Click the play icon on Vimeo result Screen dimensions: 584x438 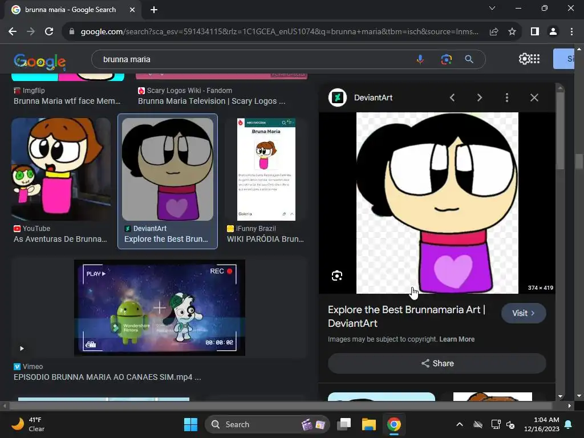coord(22,348)
